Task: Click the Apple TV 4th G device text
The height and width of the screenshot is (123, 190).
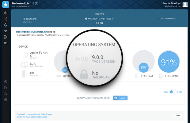Action: tap(39, 54)
